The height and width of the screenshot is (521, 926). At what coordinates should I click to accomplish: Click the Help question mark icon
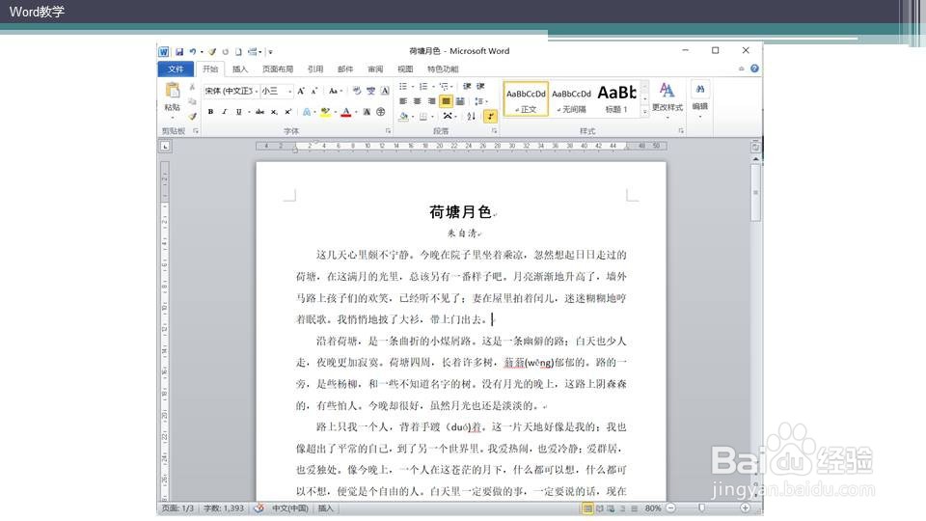(x=754, y=69)
